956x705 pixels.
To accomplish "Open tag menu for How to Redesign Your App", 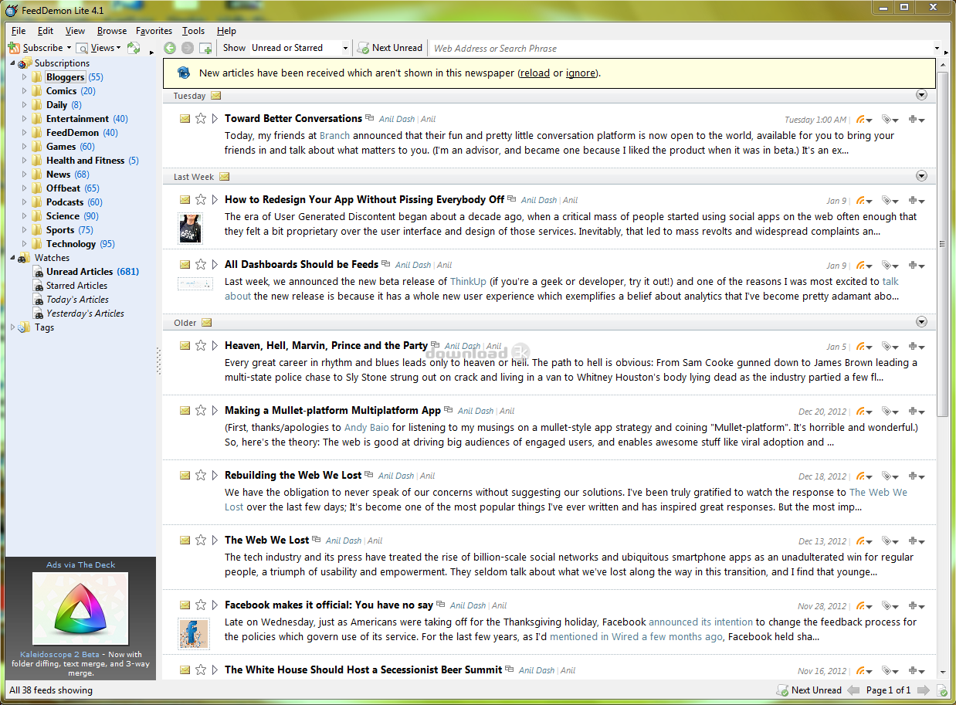I will coord(890,201).
